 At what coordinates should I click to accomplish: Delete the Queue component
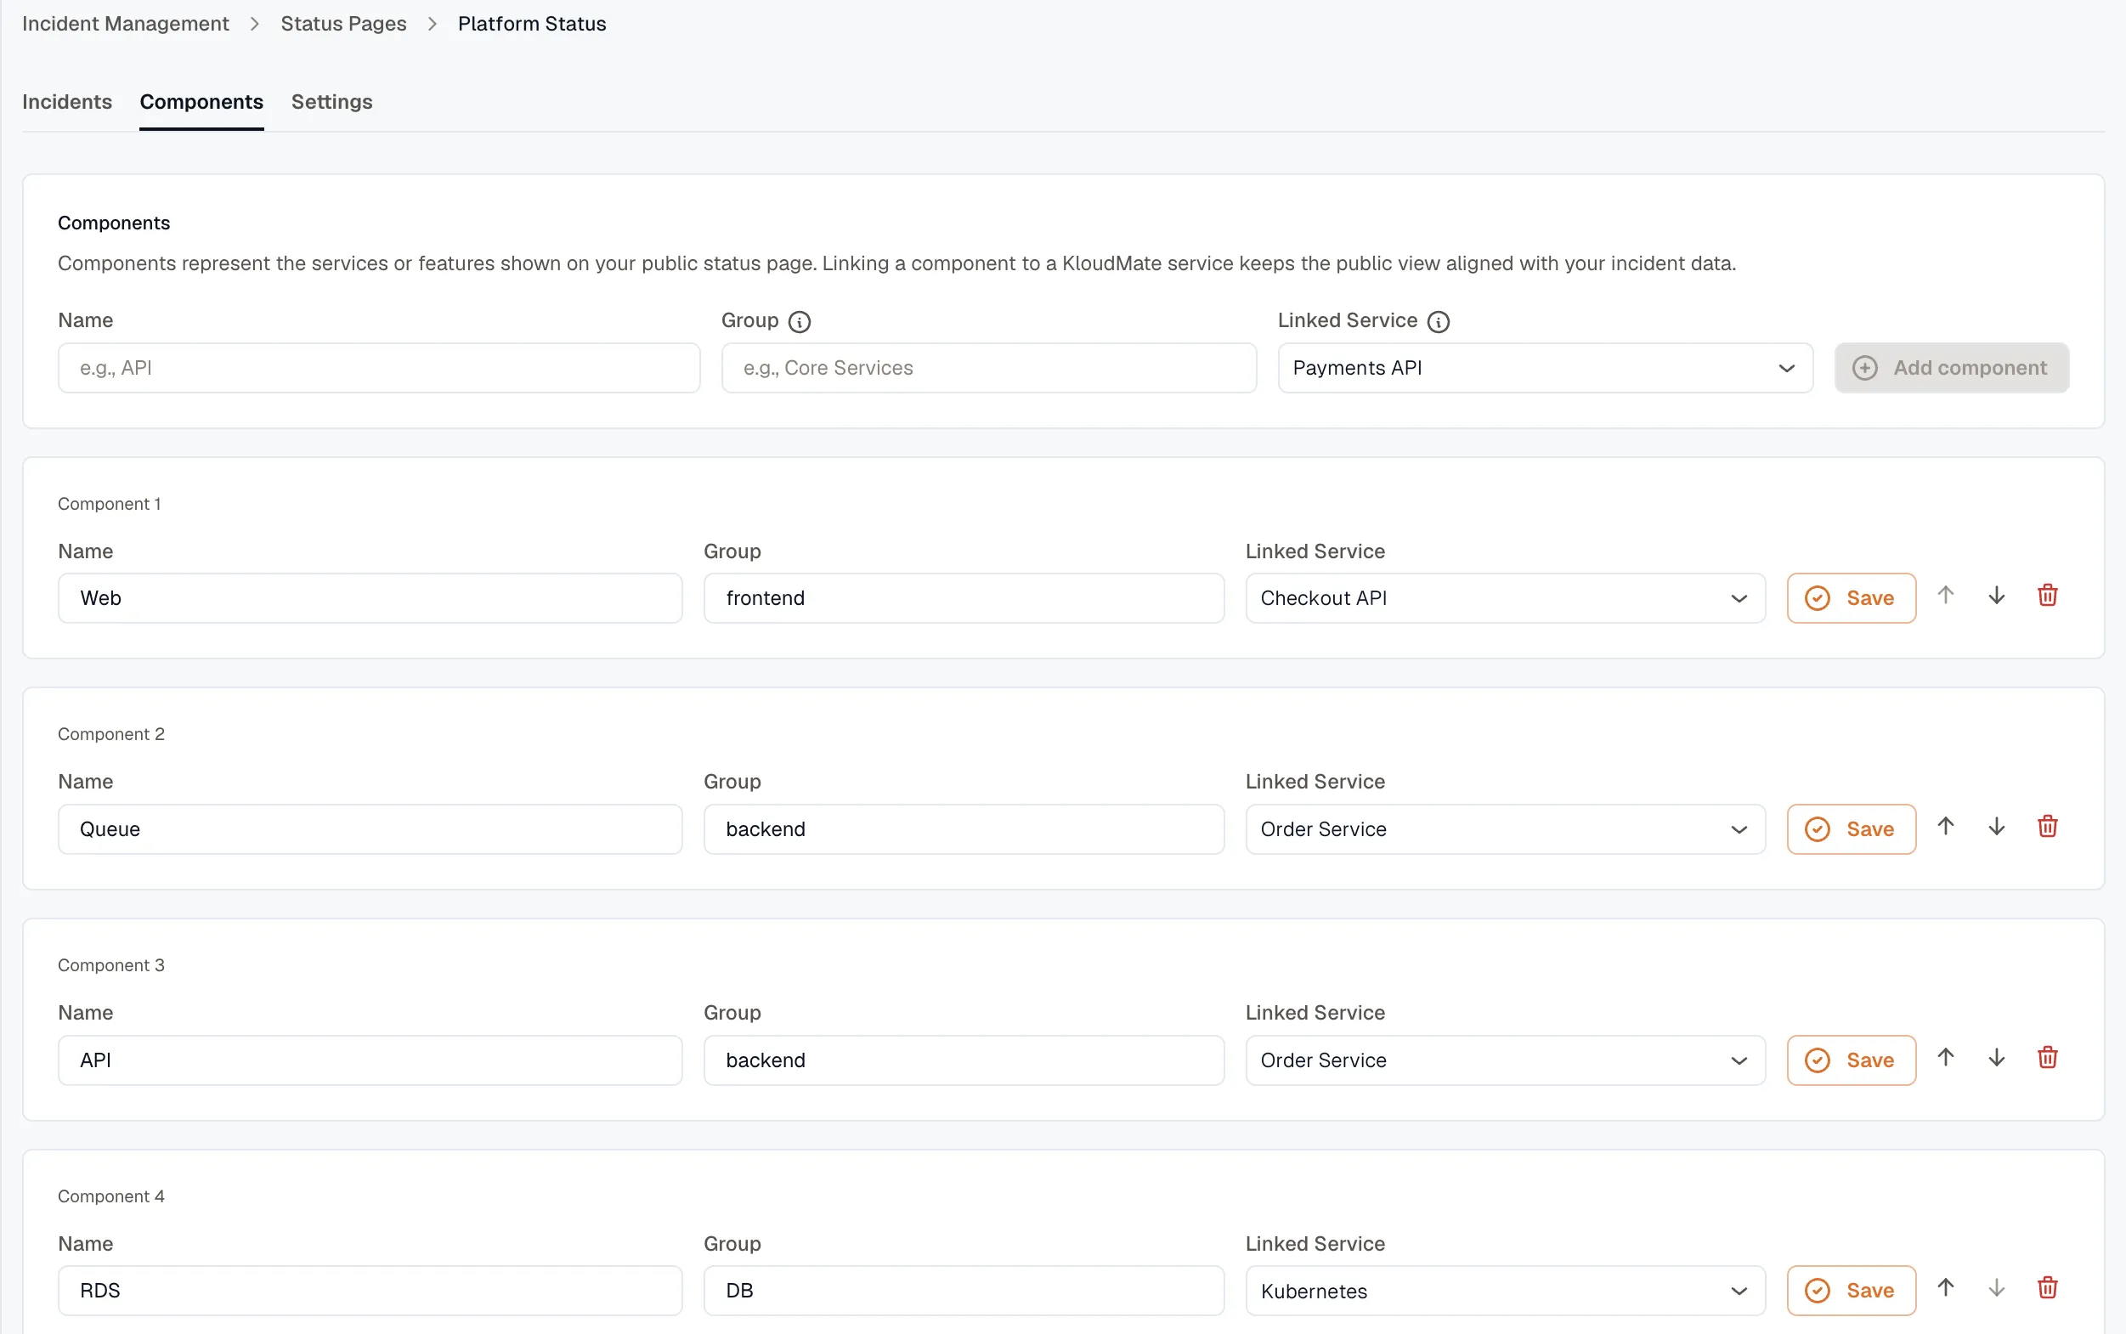click(x=2048, y=827)
